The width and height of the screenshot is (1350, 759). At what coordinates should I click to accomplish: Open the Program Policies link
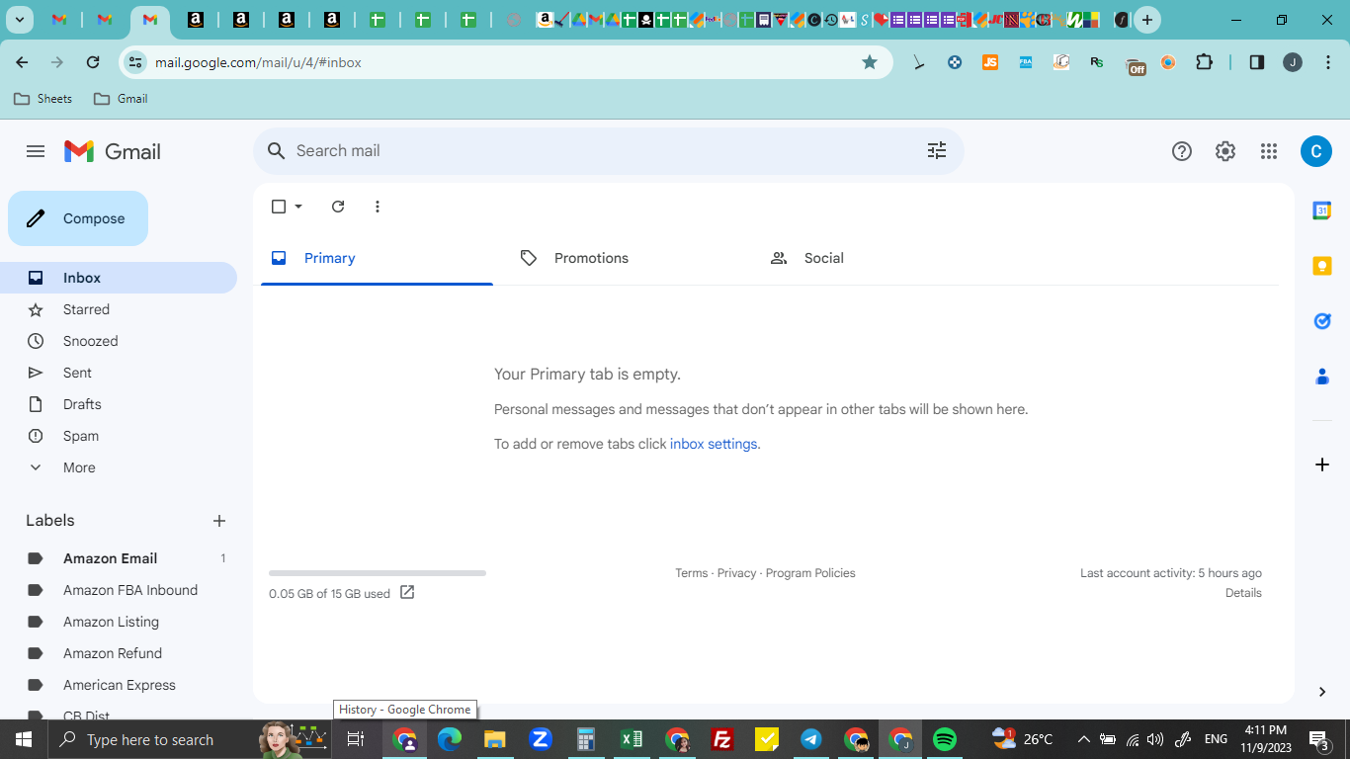click(810, 573)
